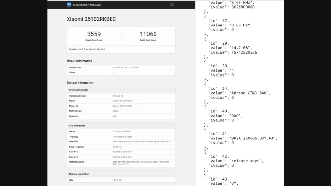The width and height of the screenshot is (331, 186).
Task: Click the Adreno (TM) 840 JSON value
Action: (x=250, y=93)
